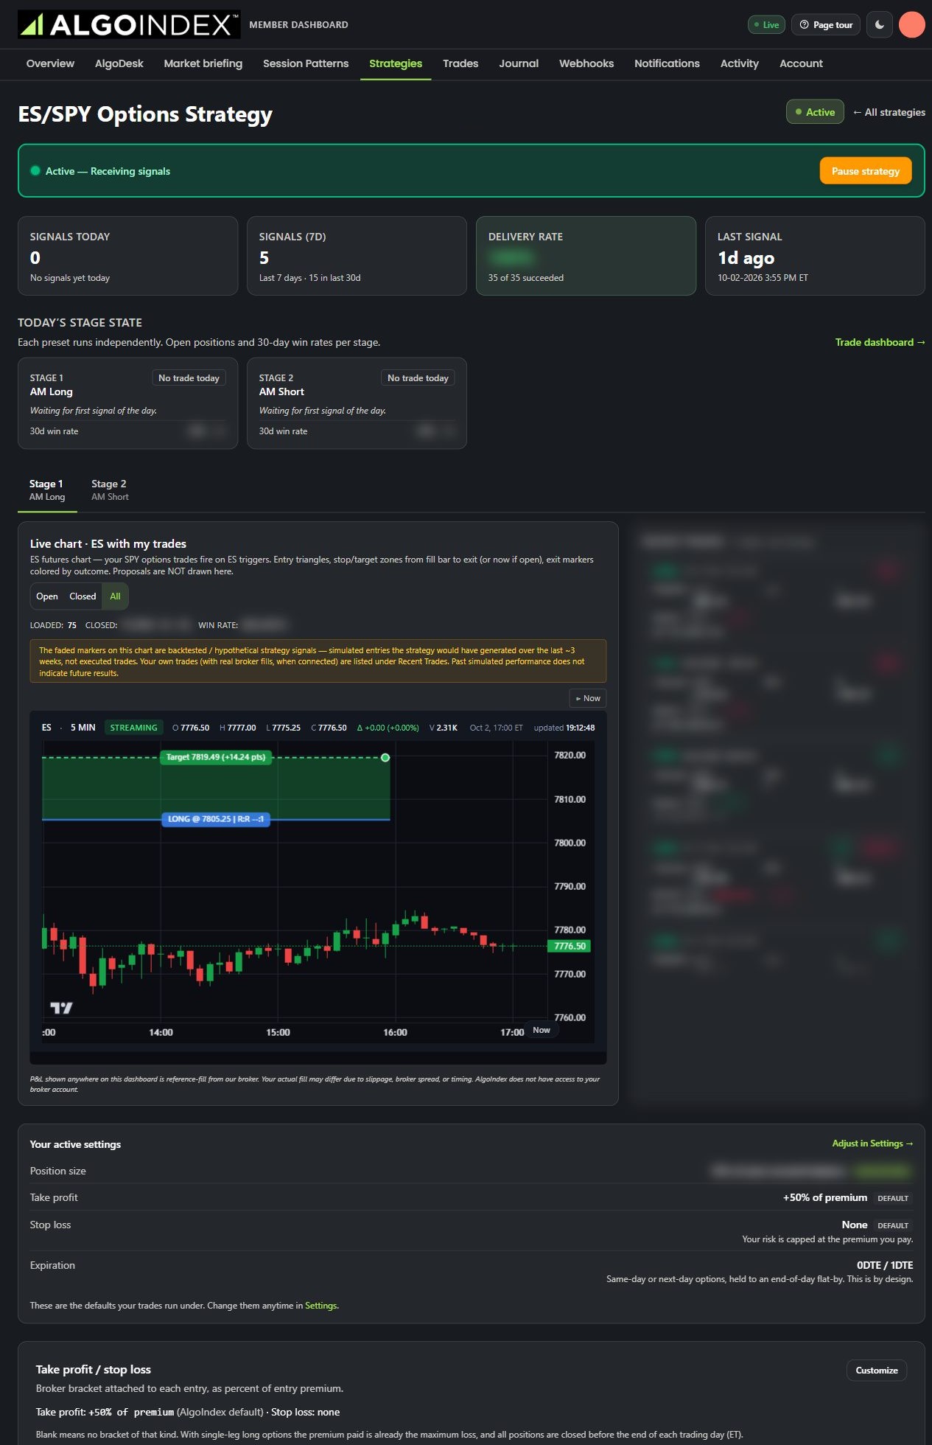The image size is (932, 1445).
Task: Toggle dark mode moon icon
Action: tap(880, 24)
